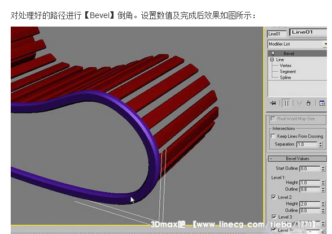Open Configure Modifier Sets icon
The height and width of the screenshot is (234, 332).
click(x=322, y=103)
